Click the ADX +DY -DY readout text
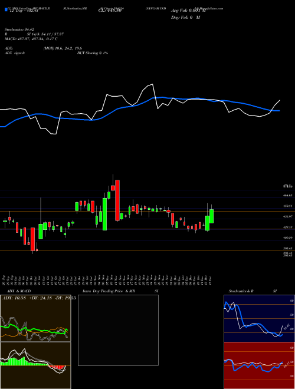The height and width of the screenshot is (389, 295). 39,298
